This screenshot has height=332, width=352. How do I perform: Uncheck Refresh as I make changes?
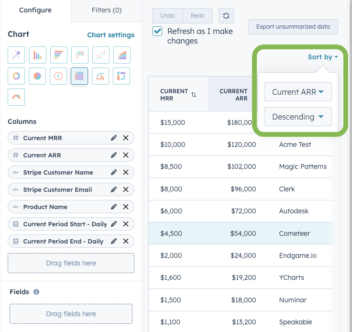point(157,32)
